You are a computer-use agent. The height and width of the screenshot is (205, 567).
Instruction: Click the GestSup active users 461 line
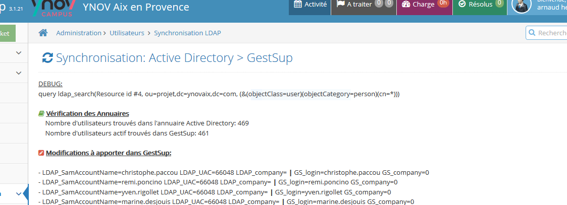click(127, 133)
